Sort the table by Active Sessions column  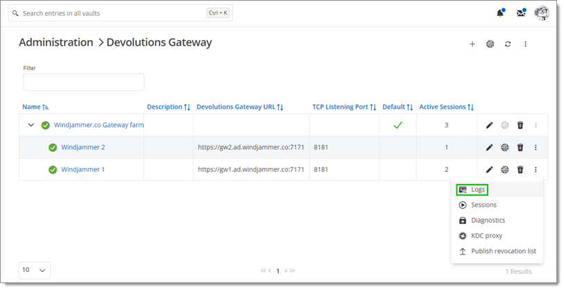[446, 107]
